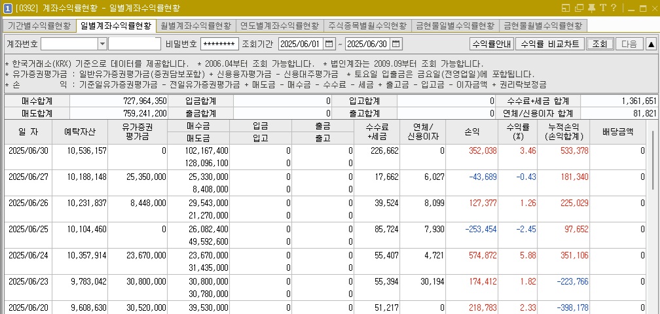This screenshot has height=314, width=660.
Task: Select the row dated 2025/06/23
Action: [x=325, y=287]
